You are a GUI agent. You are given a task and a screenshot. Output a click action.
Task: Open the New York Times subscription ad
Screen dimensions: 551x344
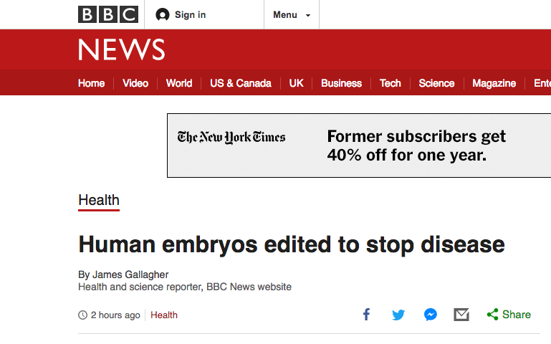click(358, 145)
